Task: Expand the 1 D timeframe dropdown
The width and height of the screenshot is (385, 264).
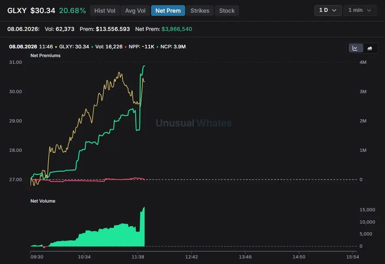Action: coord(328,10)
